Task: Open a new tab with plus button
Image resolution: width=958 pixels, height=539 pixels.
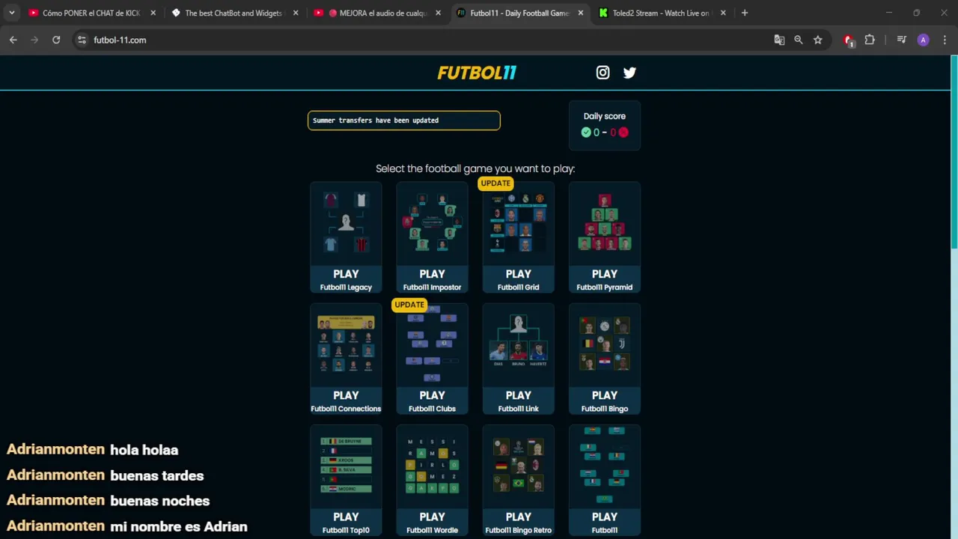Action: pyautogui.click(x=745, y=13)
